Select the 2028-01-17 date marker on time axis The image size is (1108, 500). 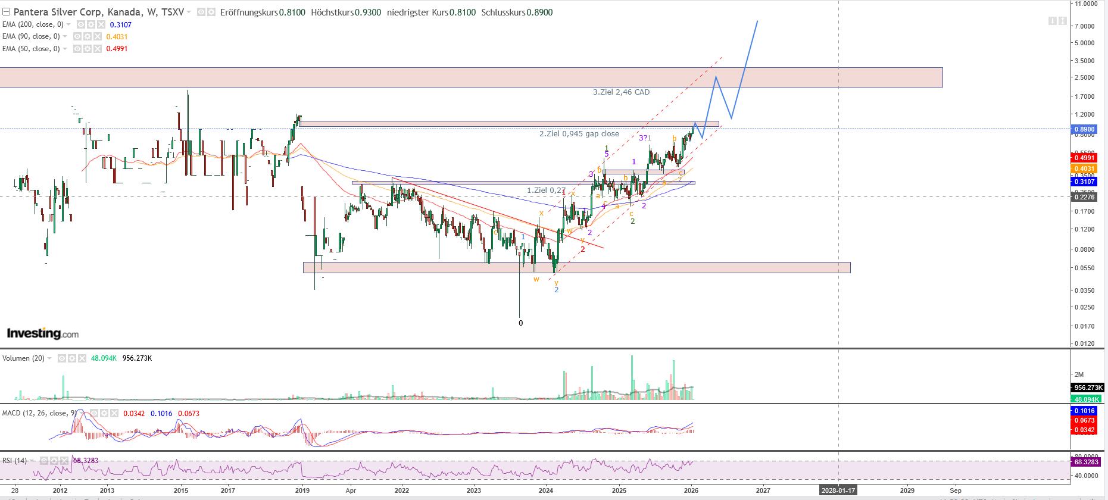coord(838,490)
